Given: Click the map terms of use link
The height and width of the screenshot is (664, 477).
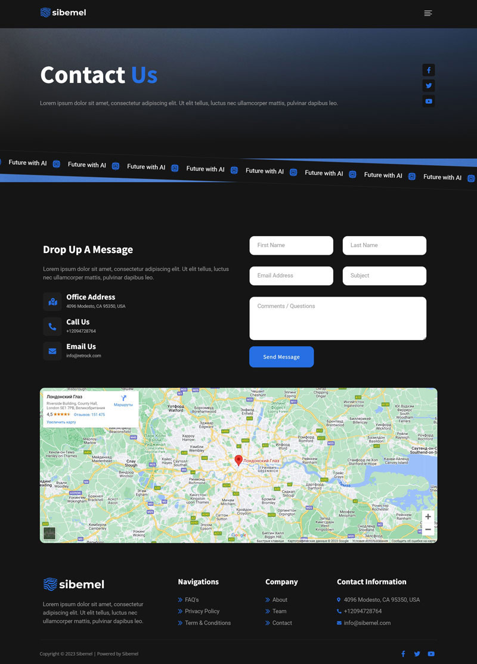Looking at the screenshot, I should pos(370,541).
